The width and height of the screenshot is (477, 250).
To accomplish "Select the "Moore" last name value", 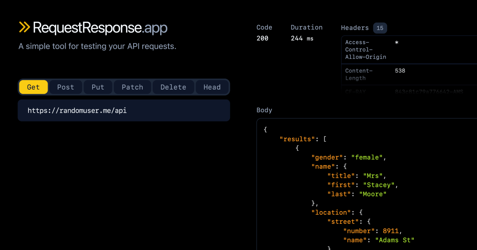I will point(373,194).
